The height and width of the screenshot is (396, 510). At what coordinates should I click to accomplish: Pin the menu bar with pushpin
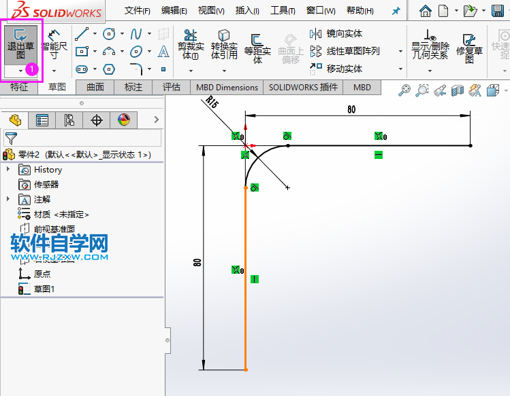[x=396, y=12]
